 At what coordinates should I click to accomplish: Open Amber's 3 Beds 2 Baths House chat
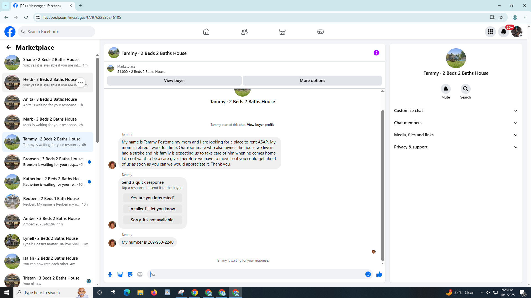coord(48,221)
